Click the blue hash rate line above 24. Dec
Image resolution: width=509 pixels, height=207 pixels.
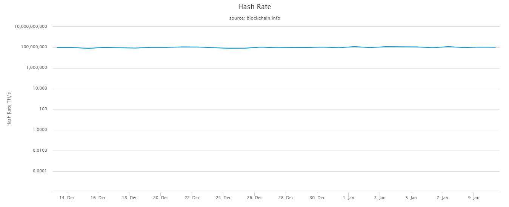click(223, 48)
